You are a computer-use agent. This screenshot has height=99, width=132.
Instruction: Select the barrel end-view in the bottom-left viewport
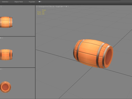coord(5,87)
